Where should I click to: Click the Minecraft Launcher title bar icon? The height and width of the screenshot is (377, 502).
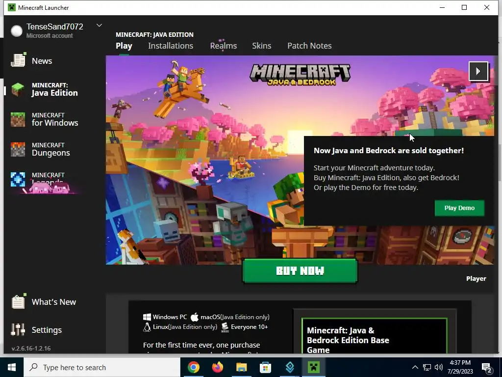12,7
